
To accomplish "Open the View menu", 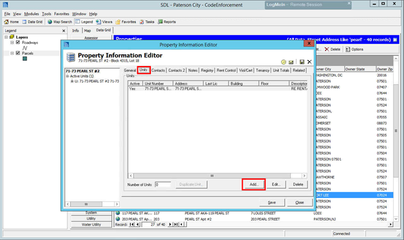I will (17, 14).
